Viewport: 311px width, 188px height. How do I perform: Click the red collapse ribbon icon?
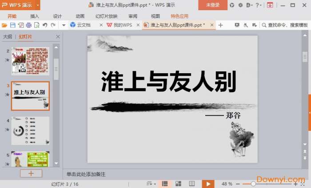[270, 5]
